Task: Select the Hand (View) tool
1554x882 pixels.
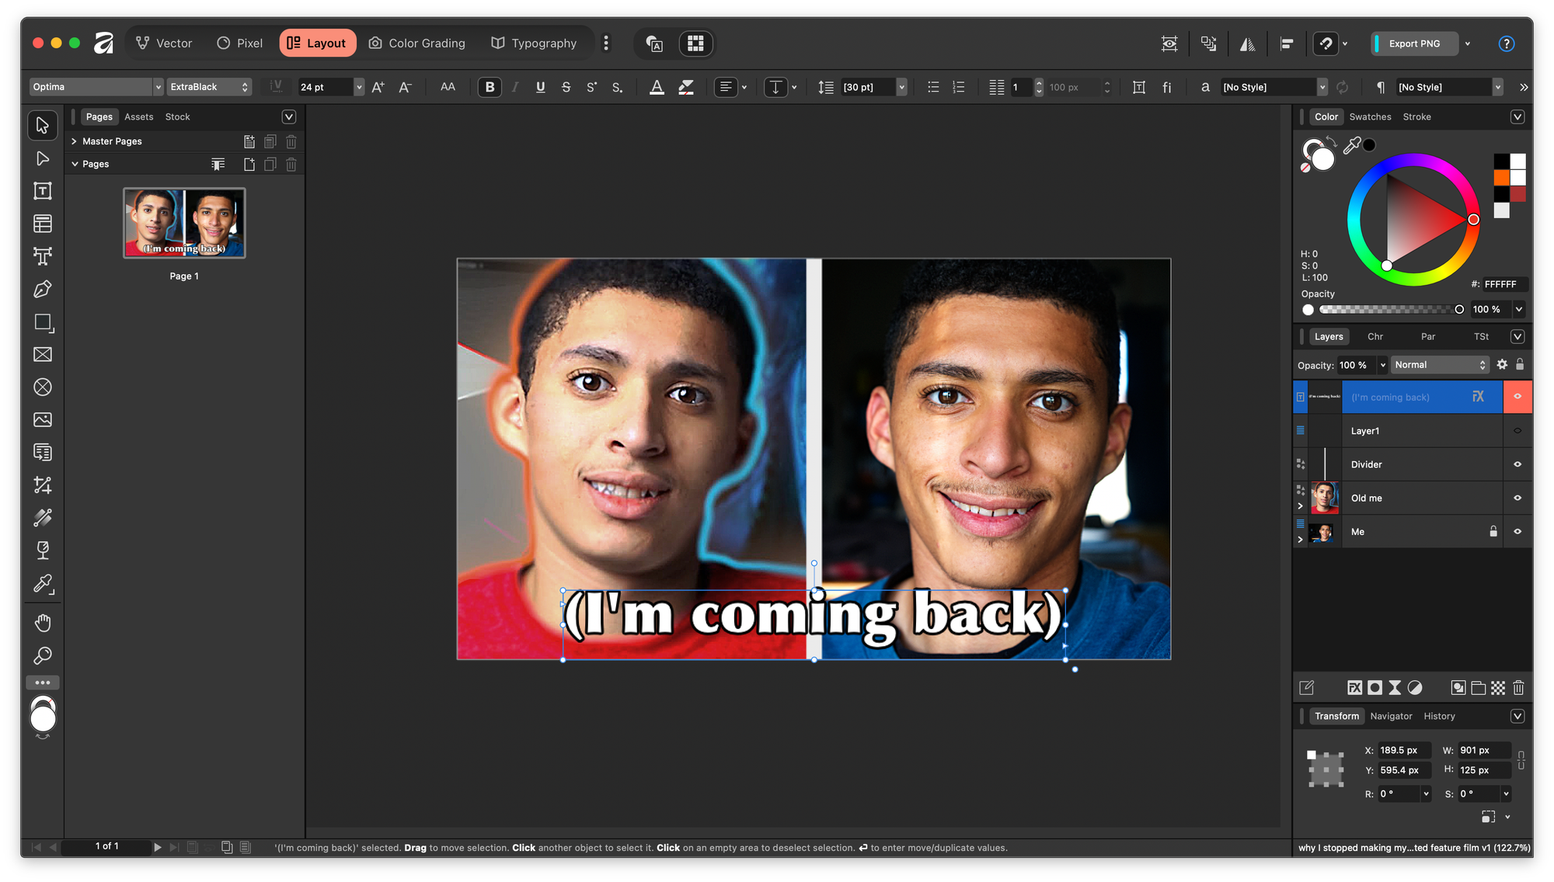Action: pos(43,623)
